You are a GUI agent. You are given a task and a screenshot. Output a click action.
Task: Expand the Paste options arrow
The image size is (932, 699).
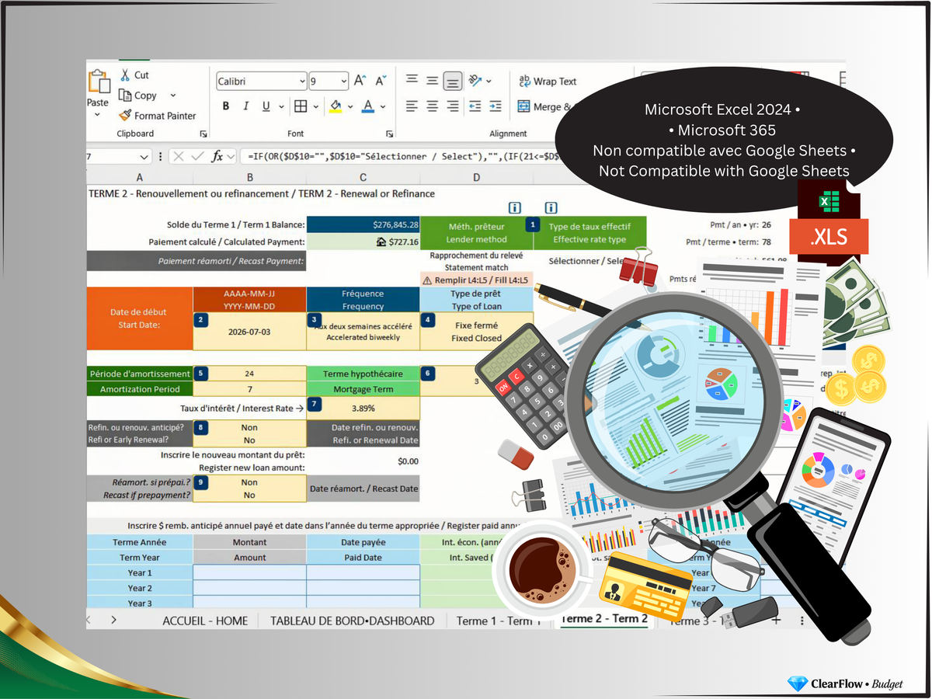coord(98,115)
